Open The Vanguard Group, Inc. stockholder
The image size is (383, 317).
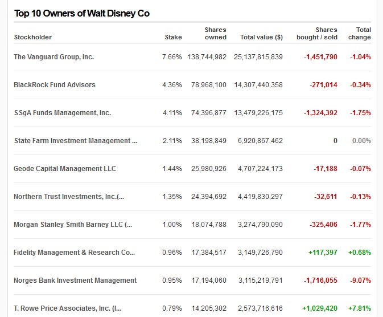pos(53,57)
